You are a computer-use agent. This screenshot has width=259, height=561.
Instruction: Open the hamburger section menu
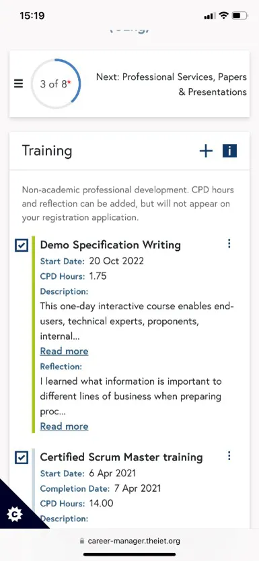tap(19, 83)
